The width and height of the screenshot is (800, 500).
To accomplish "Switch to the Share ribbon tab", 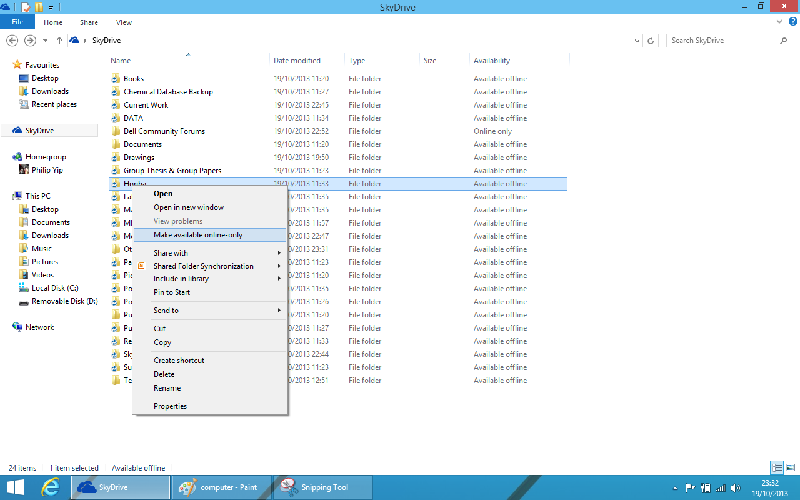I will tap(89, 22).
